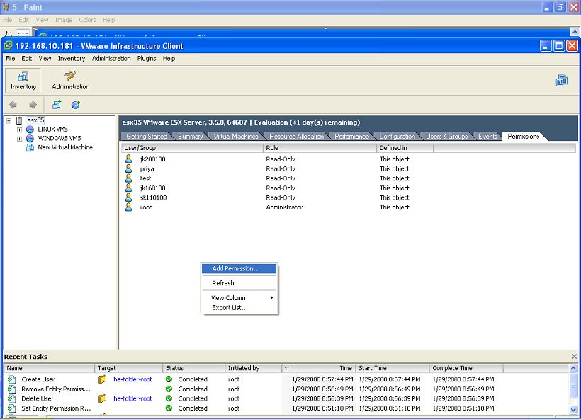
Task: Select the esx35 host server icon
Action: click(19, 120)
